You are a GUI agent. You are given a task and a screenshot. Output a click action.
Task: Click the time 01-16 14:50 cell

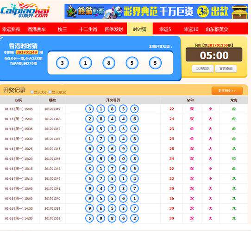tap(19, 219)
